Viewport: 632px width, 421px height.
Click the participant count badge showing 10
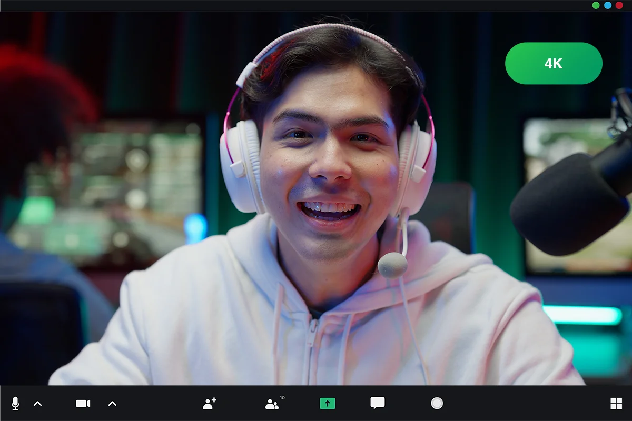(x=282, y=398)
